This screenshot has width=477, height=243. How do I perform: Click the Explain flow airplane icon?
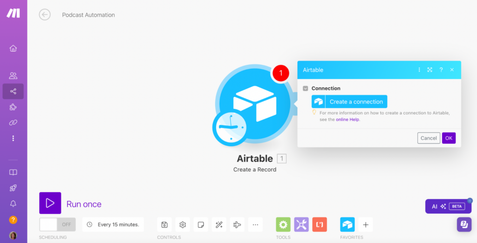coord(237,225)
